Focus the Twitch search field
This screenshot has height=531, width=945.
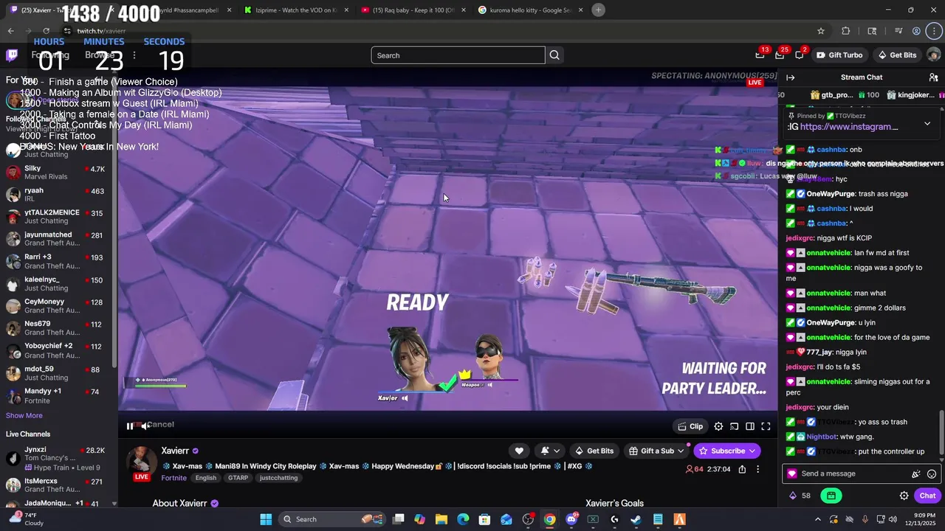(x=458, y=55)
